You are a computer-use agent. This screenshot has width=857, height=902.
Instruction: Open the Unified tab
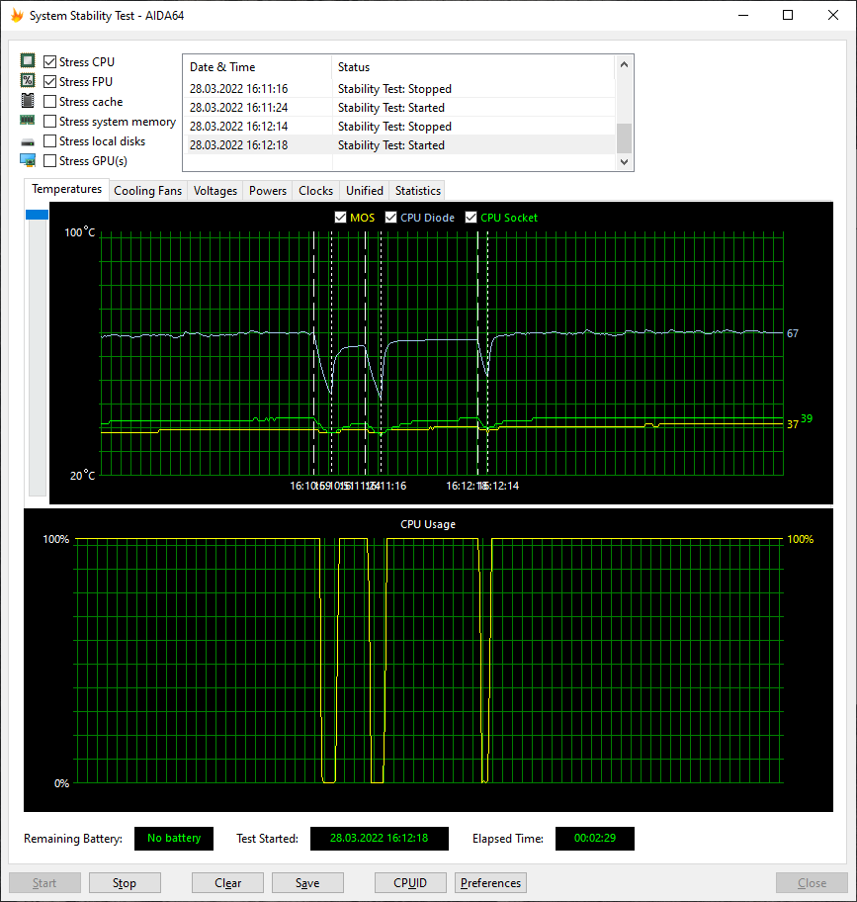(365, 191)
